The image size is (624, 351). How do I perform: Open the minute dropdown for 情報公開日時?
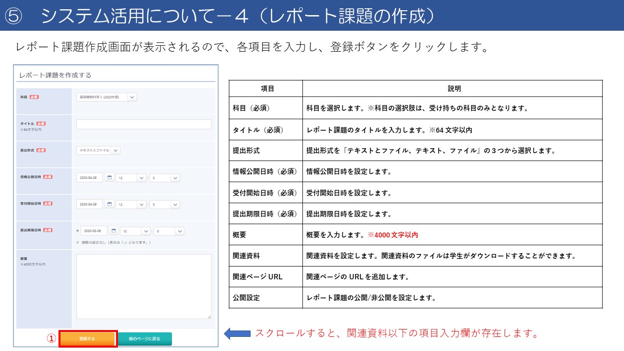(165, 178)
